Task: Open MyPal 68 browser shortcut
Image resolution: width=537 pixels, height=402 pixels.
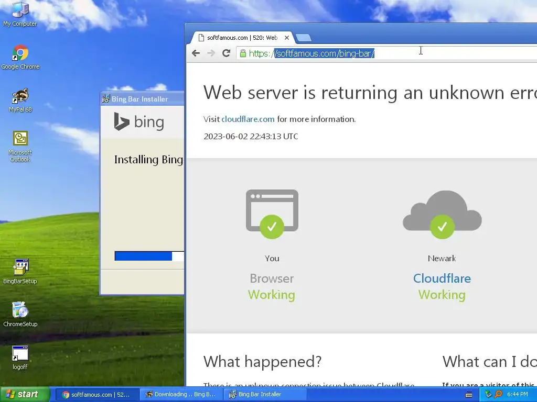Action: click(x=20, y=100)
